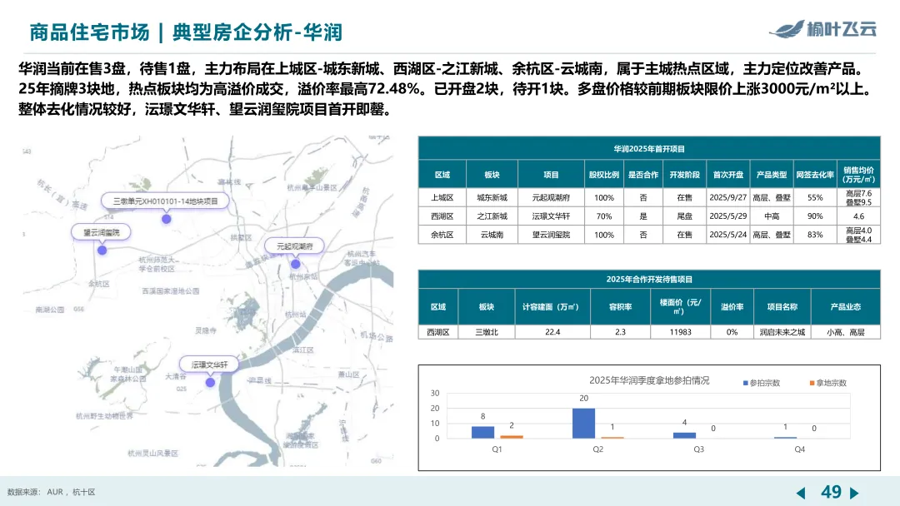
Task: Click the 望云润玺院 map marker dot
Action: click(102, 251)
